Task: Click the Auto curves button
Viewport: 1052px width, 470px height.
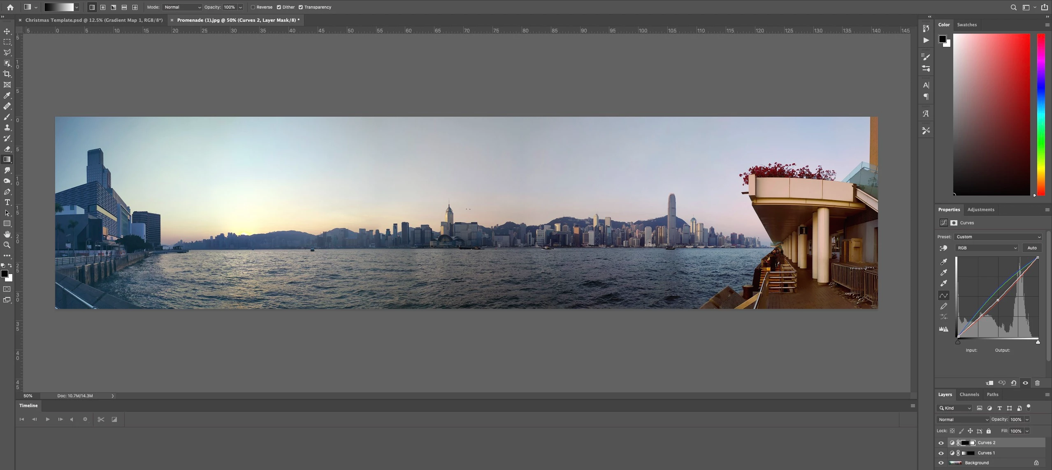Action: [1032, 248]
